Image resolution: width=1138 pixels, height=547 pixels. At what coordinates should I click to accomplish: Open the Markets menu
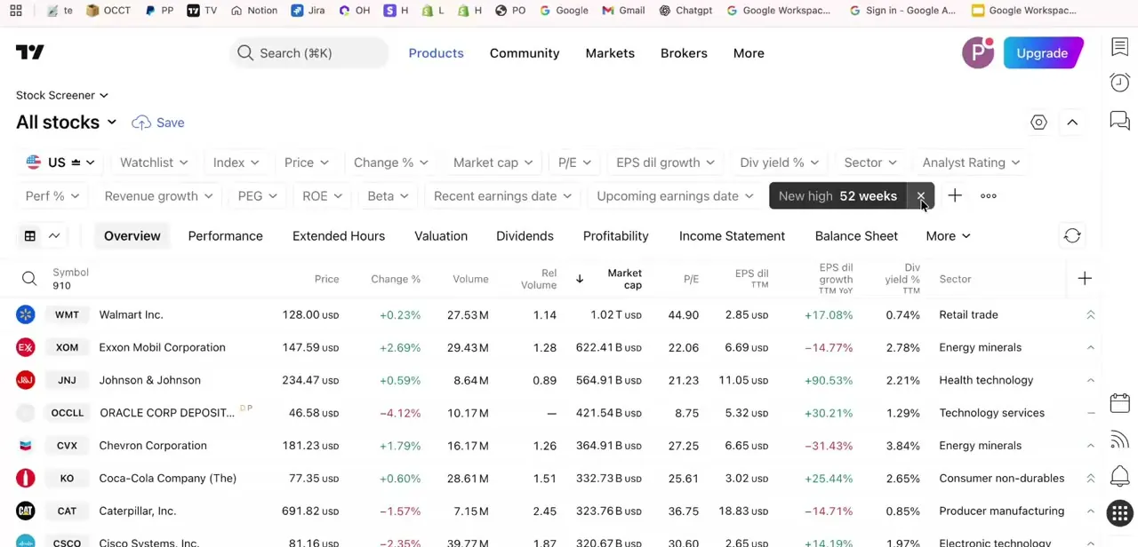[610, 53]
